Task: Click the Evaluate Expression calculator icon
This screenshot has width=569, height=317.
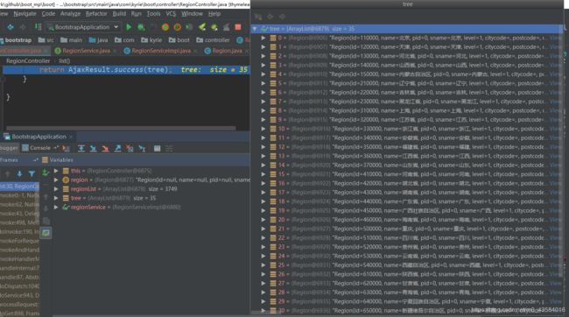Action: [157, 148]
